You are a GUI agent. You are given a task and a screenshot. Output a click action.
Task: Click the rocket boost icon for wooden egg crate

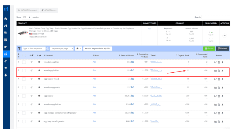pos(32,87)
